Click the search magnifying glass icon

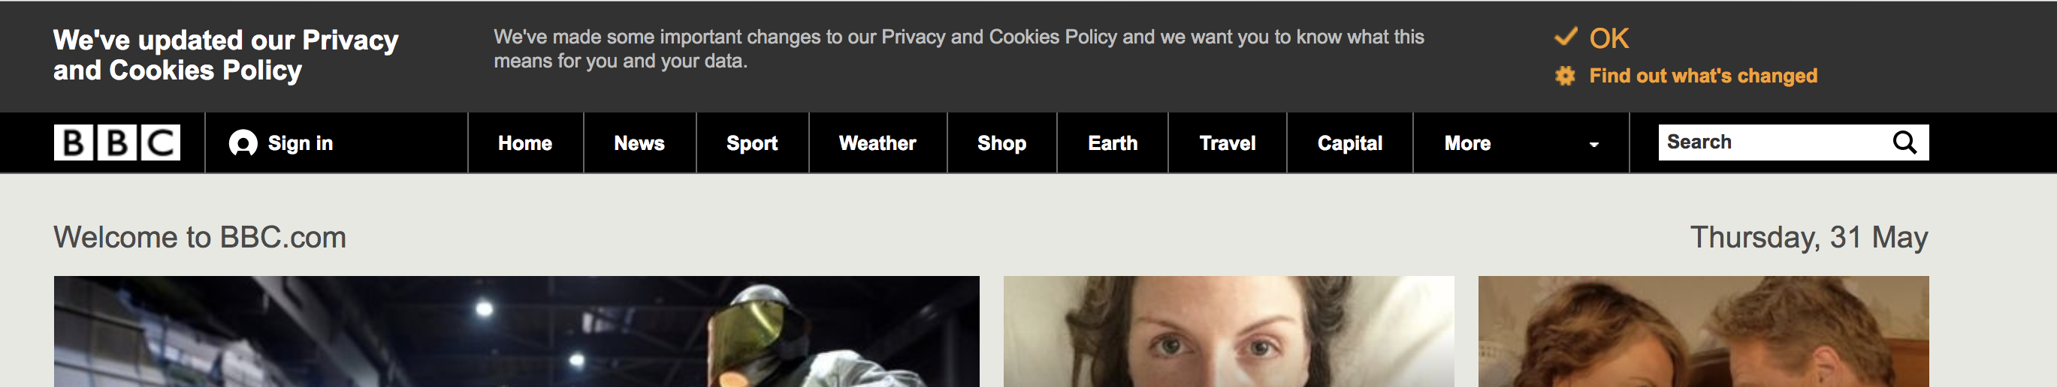(x=1904, y=142)
